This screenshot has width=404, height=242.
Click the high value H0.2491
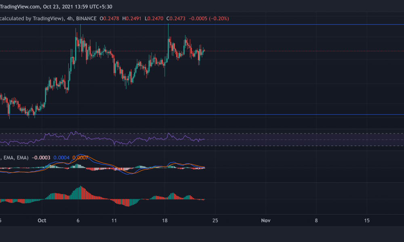(132, 19)
